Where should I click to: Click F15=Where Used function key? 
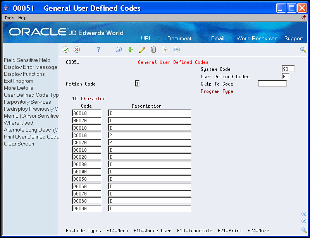coord(152,231)
